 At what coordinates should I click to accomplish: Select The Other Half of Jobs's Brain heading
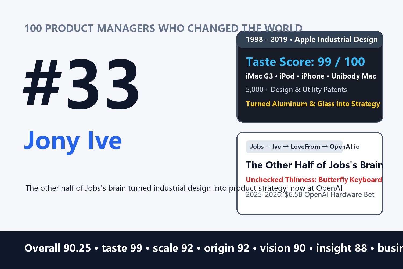[314, 165]
